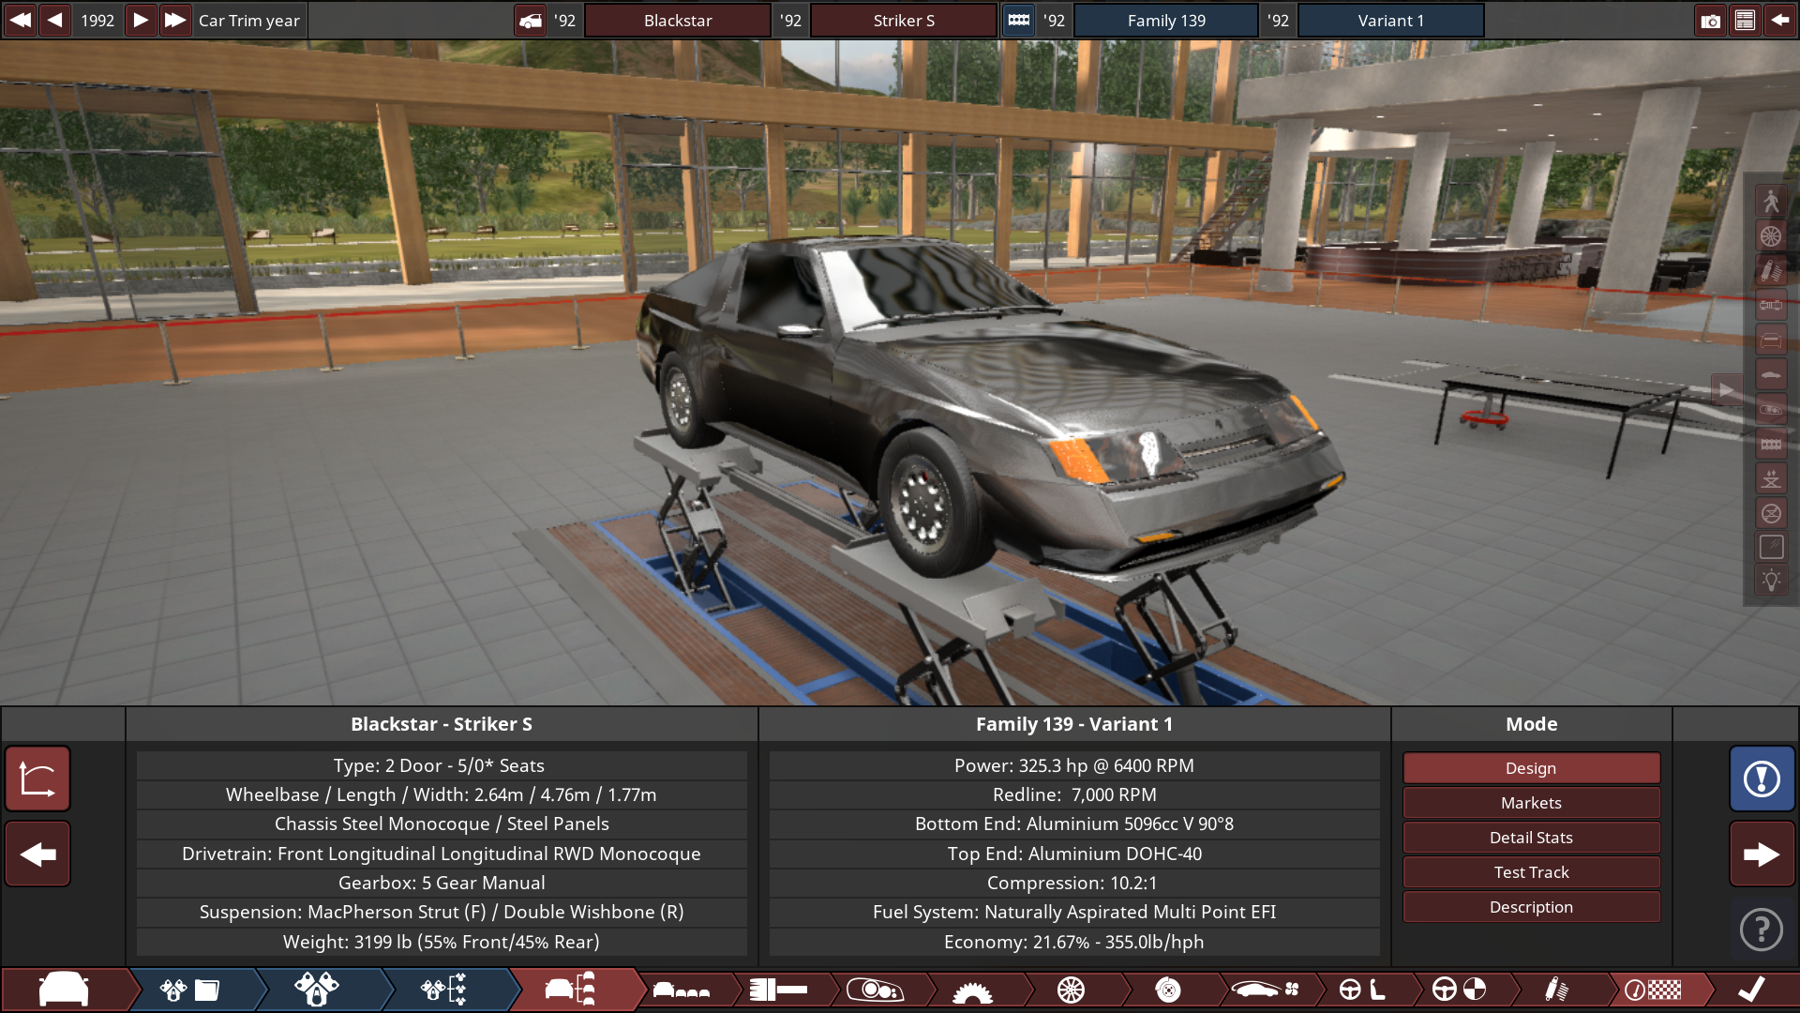Open the Variant 1 engine variant field
The width and height of the screenshot is (1800, 1013).
coord(1390,20)
